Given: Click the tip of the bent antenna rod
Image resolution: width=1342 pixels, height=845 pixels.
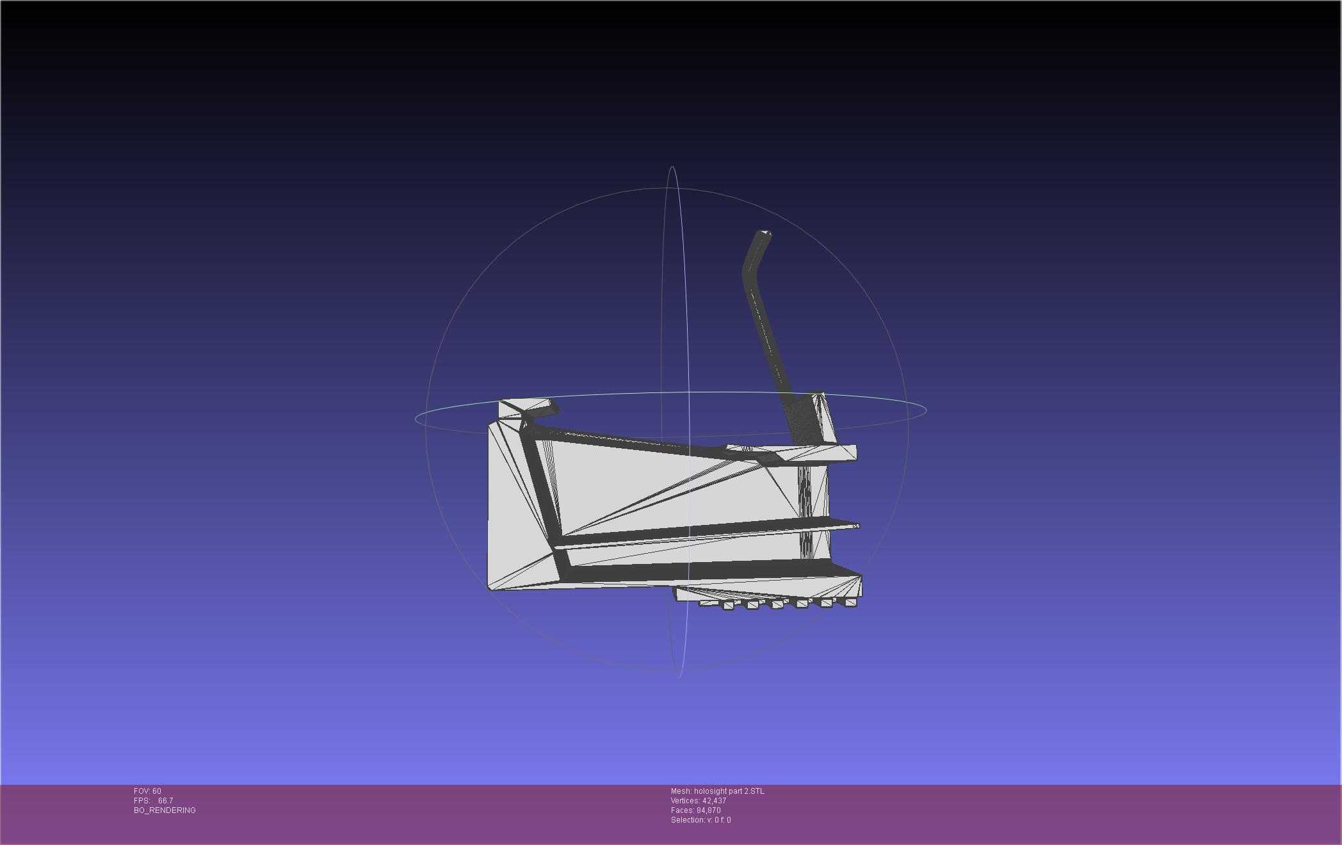Looking at the screenshot, I should coord(764,234).
